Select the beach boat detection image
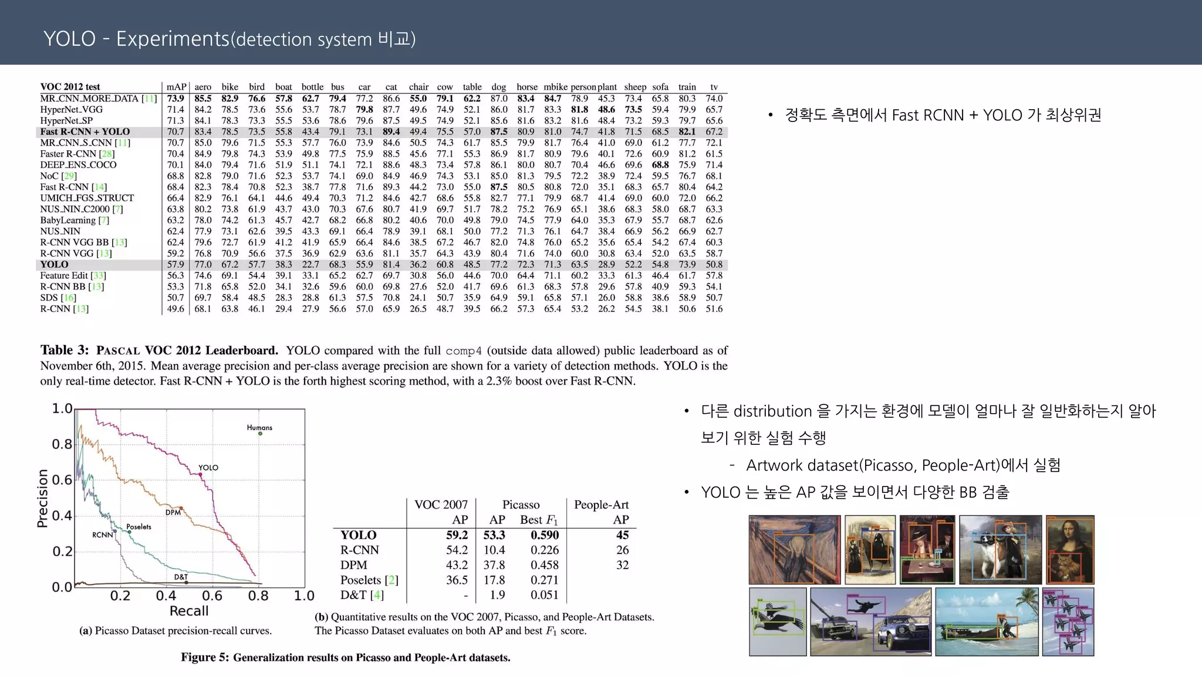Image resolution: width=1202 pixels, height=676 pixels. point(986,622)
